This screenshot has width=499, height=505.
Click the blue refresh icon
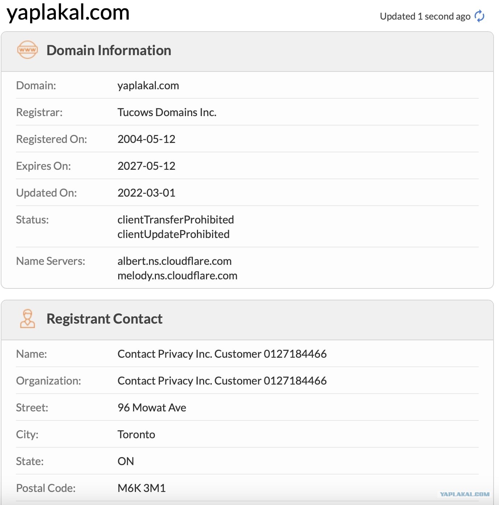(479, 16)
